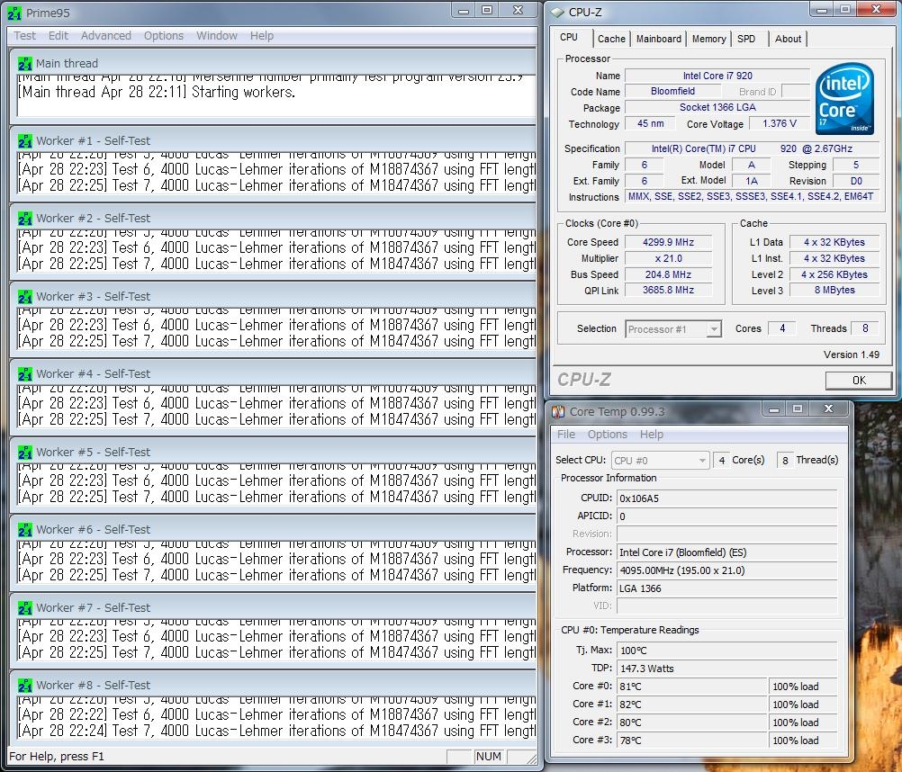The image size is (902, 772).
Task: Click the Worker #1 Self-Test icon
Action: click(x=25, y=141)
